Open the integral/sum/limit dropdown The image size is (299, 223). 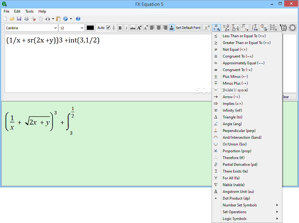tap(254, 28)
